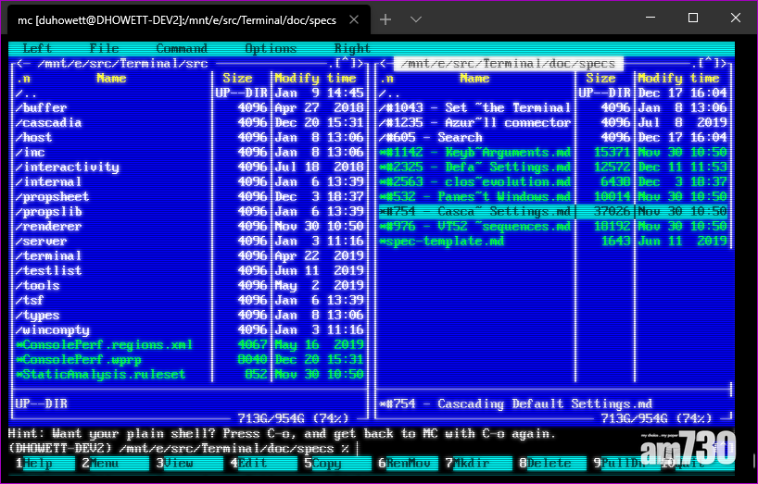
Task: Expand the new tab profile dropdown chevron
Action: coord(416,19)
